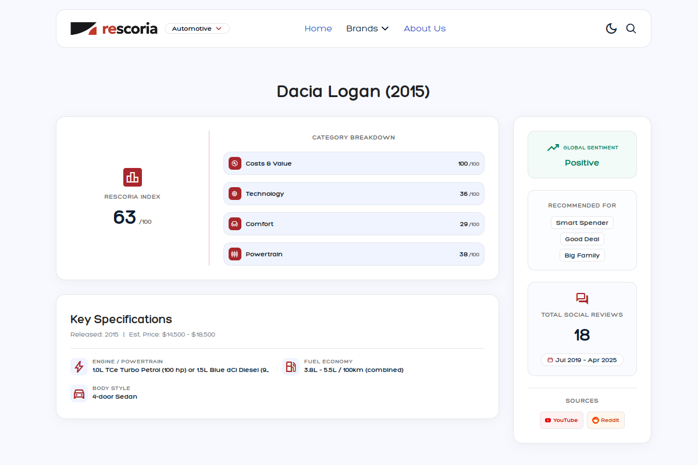This screenshot has height=465, width=698.
Task: Click the Jul 2019 - Apr 2025 date badge
Action: click(x=582, y=360)
